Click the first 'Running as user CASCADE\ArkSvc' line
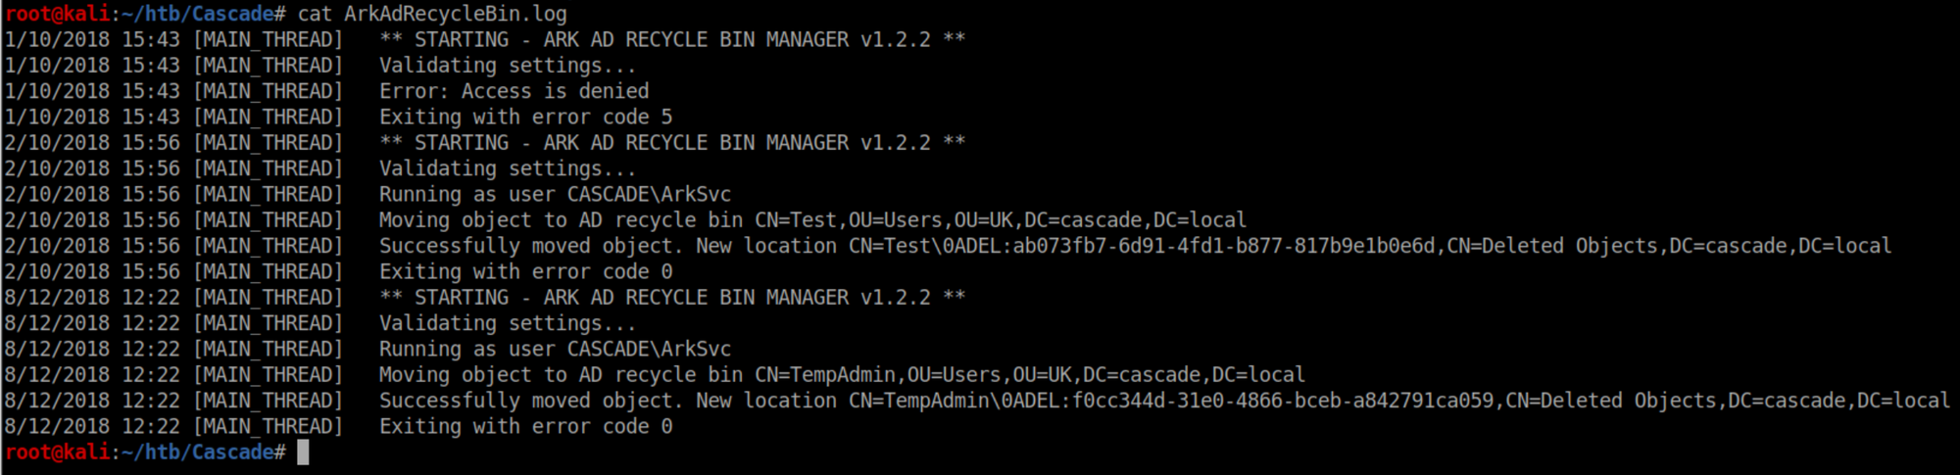 (x=555, y=194)
